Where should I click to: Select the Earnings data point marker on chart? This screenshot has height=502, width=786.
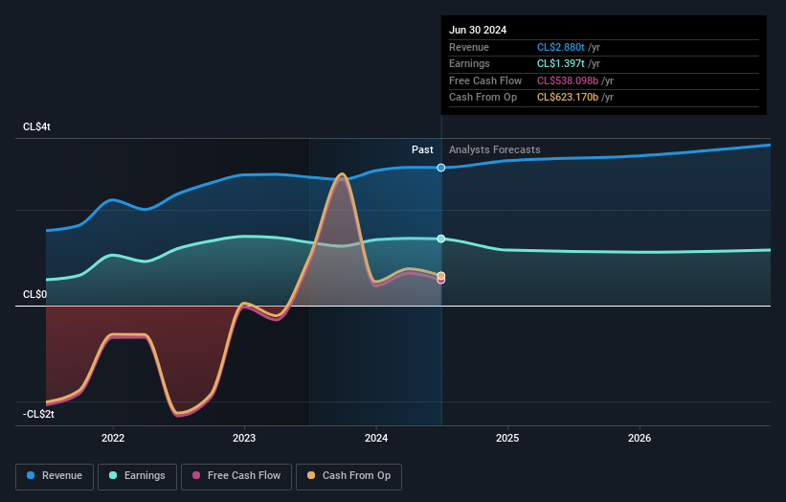[441, 239]
